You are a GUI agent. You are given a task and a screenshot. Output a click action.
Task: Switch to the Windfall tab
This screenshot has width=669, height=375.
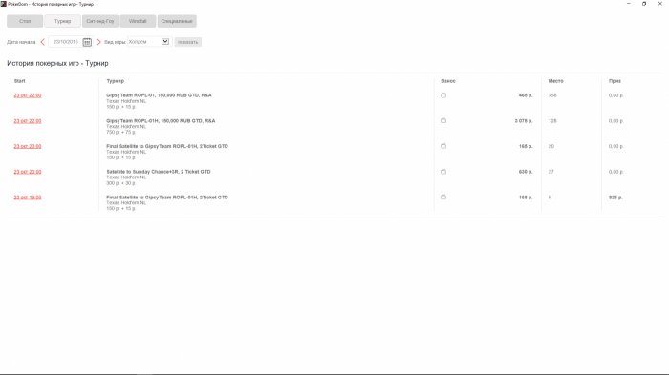pyautogui.click(x=138, y=21)
